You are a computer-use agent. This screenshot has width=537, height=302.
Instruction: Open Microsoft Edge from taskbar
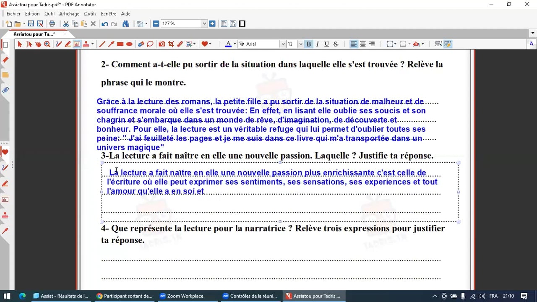pyautogui.click(x=22, y=296)
